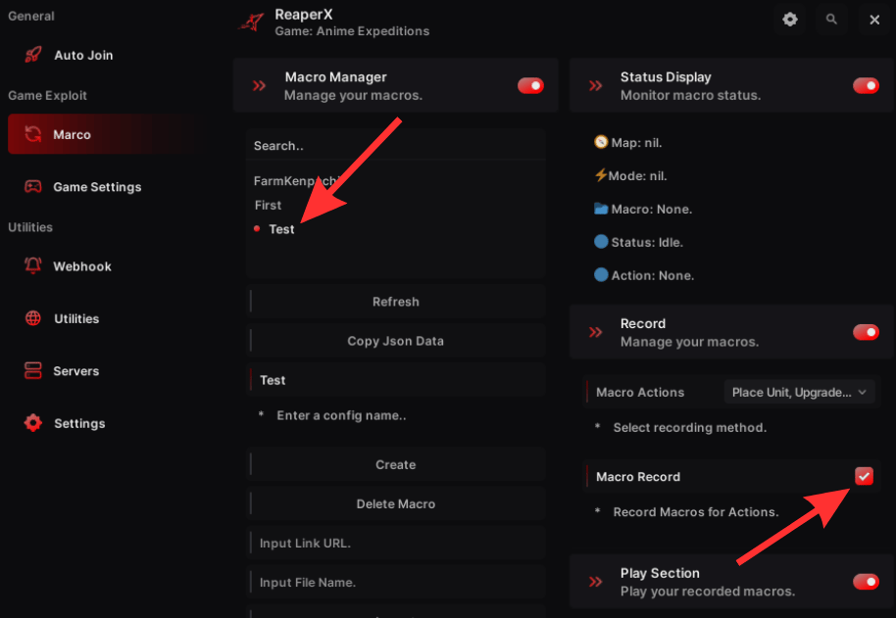Viewport: 896px width, 618px height.
Task: Open the Marco page
Action: pyautogui.click(x=106, y=134)
